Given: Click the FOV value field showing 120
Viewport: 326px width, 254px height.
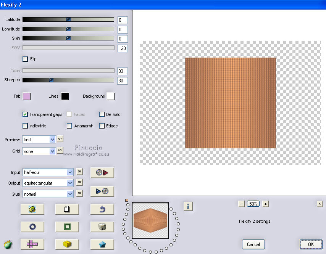Looking at the screenshot, I should click(123, 48).
